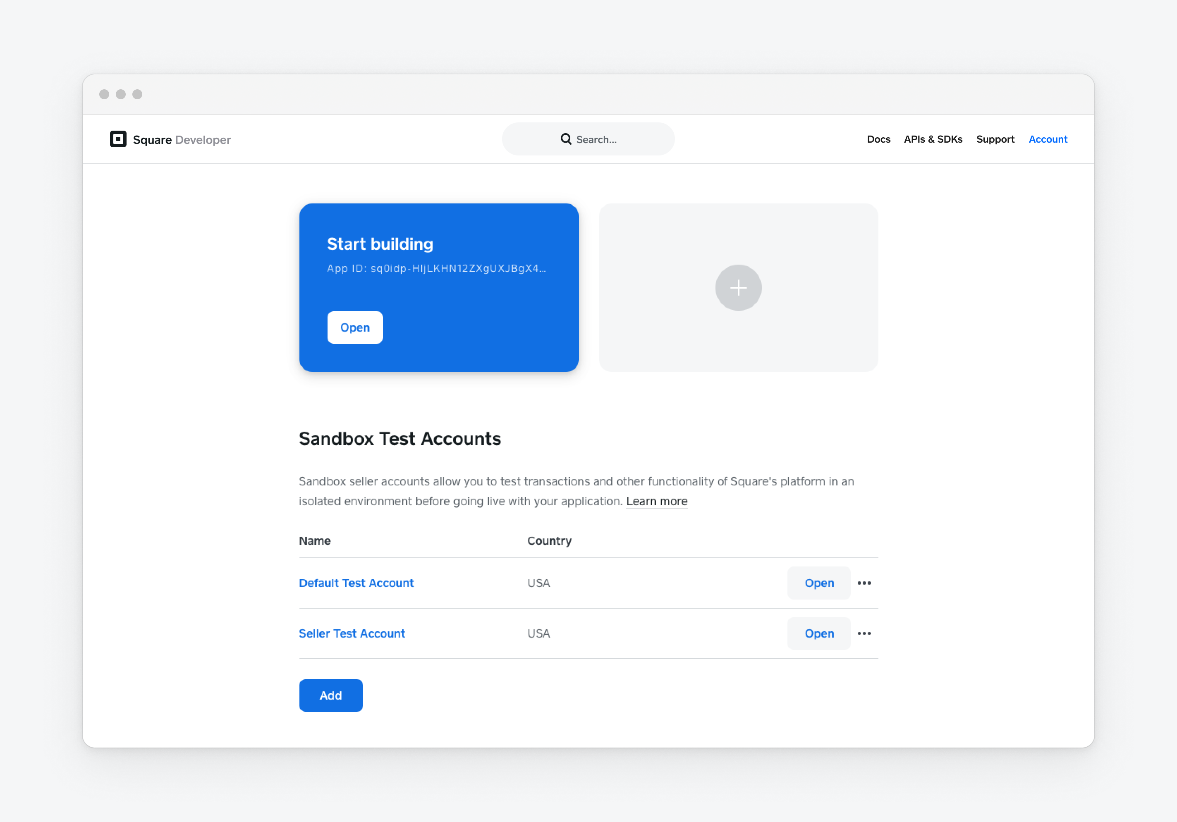Click the add new app plus icon

tap(739, 287)
